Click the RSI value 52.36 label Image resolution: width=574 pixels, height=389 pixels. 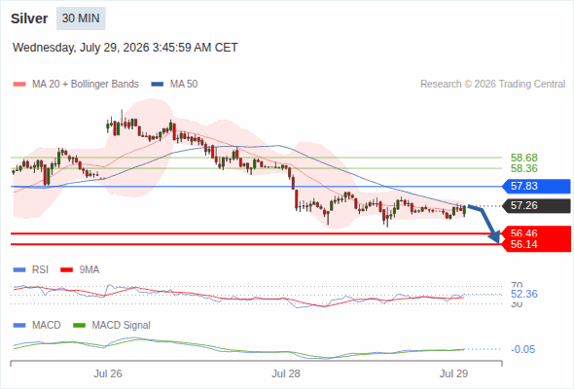coord(523,295)
